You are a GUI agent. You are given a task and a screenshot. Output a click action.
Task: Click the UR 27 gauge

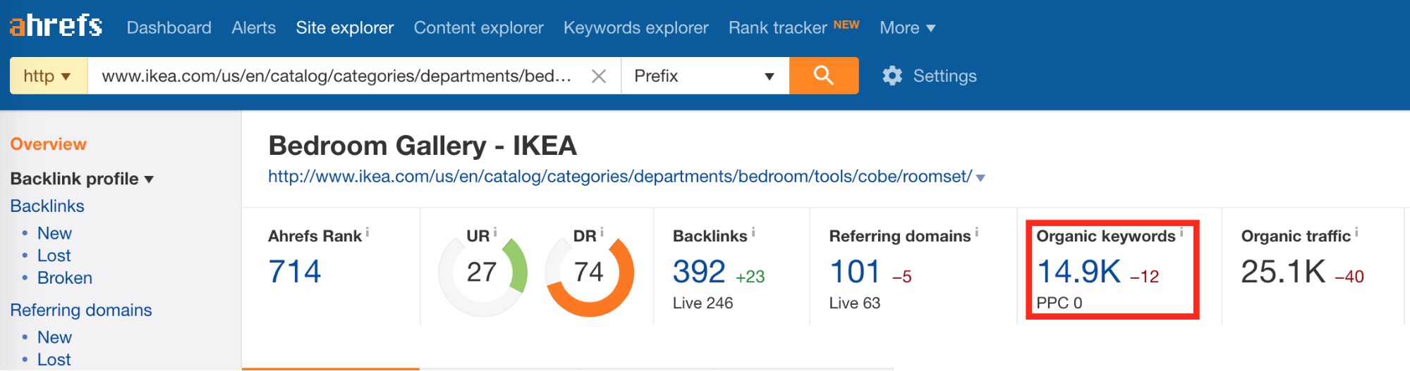tap(482, 273)
